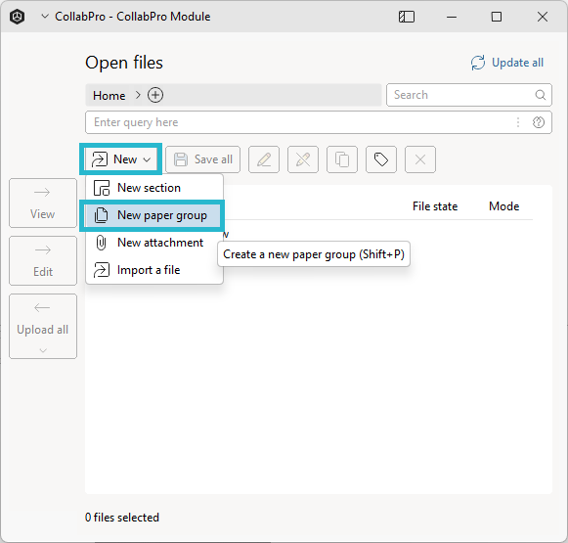Maximize the CollabPro window
This screenshot has width=568, height=543.
497,17
